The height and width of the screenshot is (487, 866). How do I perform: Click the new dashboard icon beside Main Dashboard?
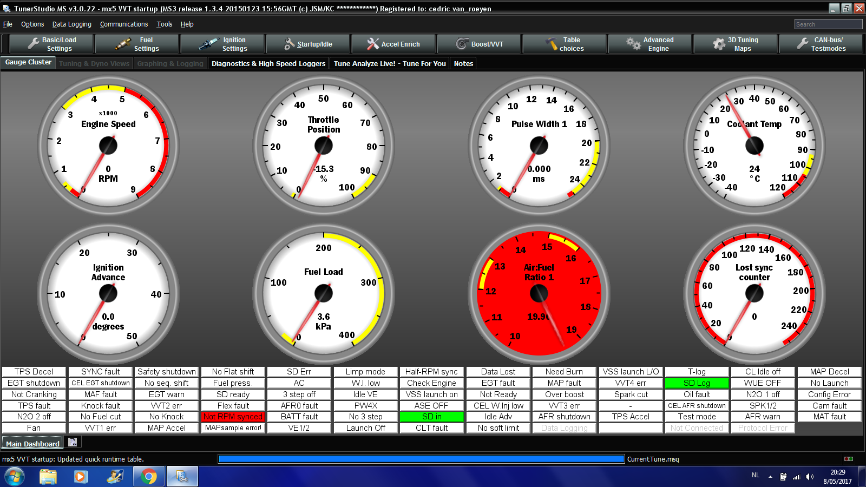[73, 443]
